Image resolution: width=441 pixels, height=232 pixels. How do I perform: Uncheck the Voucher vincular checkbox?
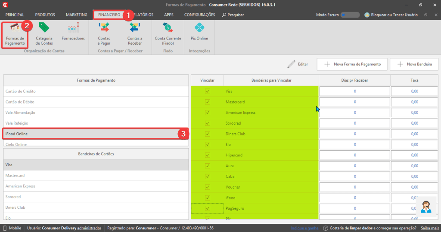pyautogui.click(x=208, y=187)
